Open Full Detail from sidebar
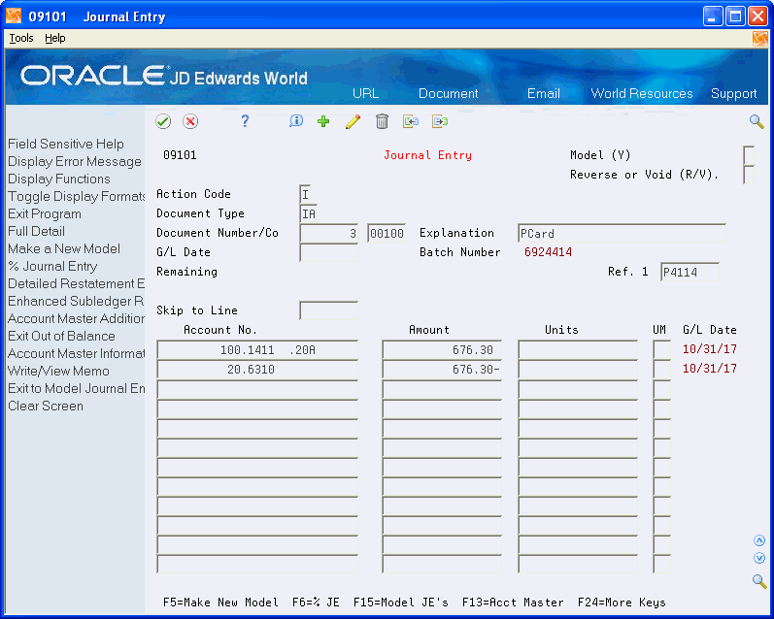Image resolution: width=774 pixels, height=619 pixels. [x=36, y=231]
